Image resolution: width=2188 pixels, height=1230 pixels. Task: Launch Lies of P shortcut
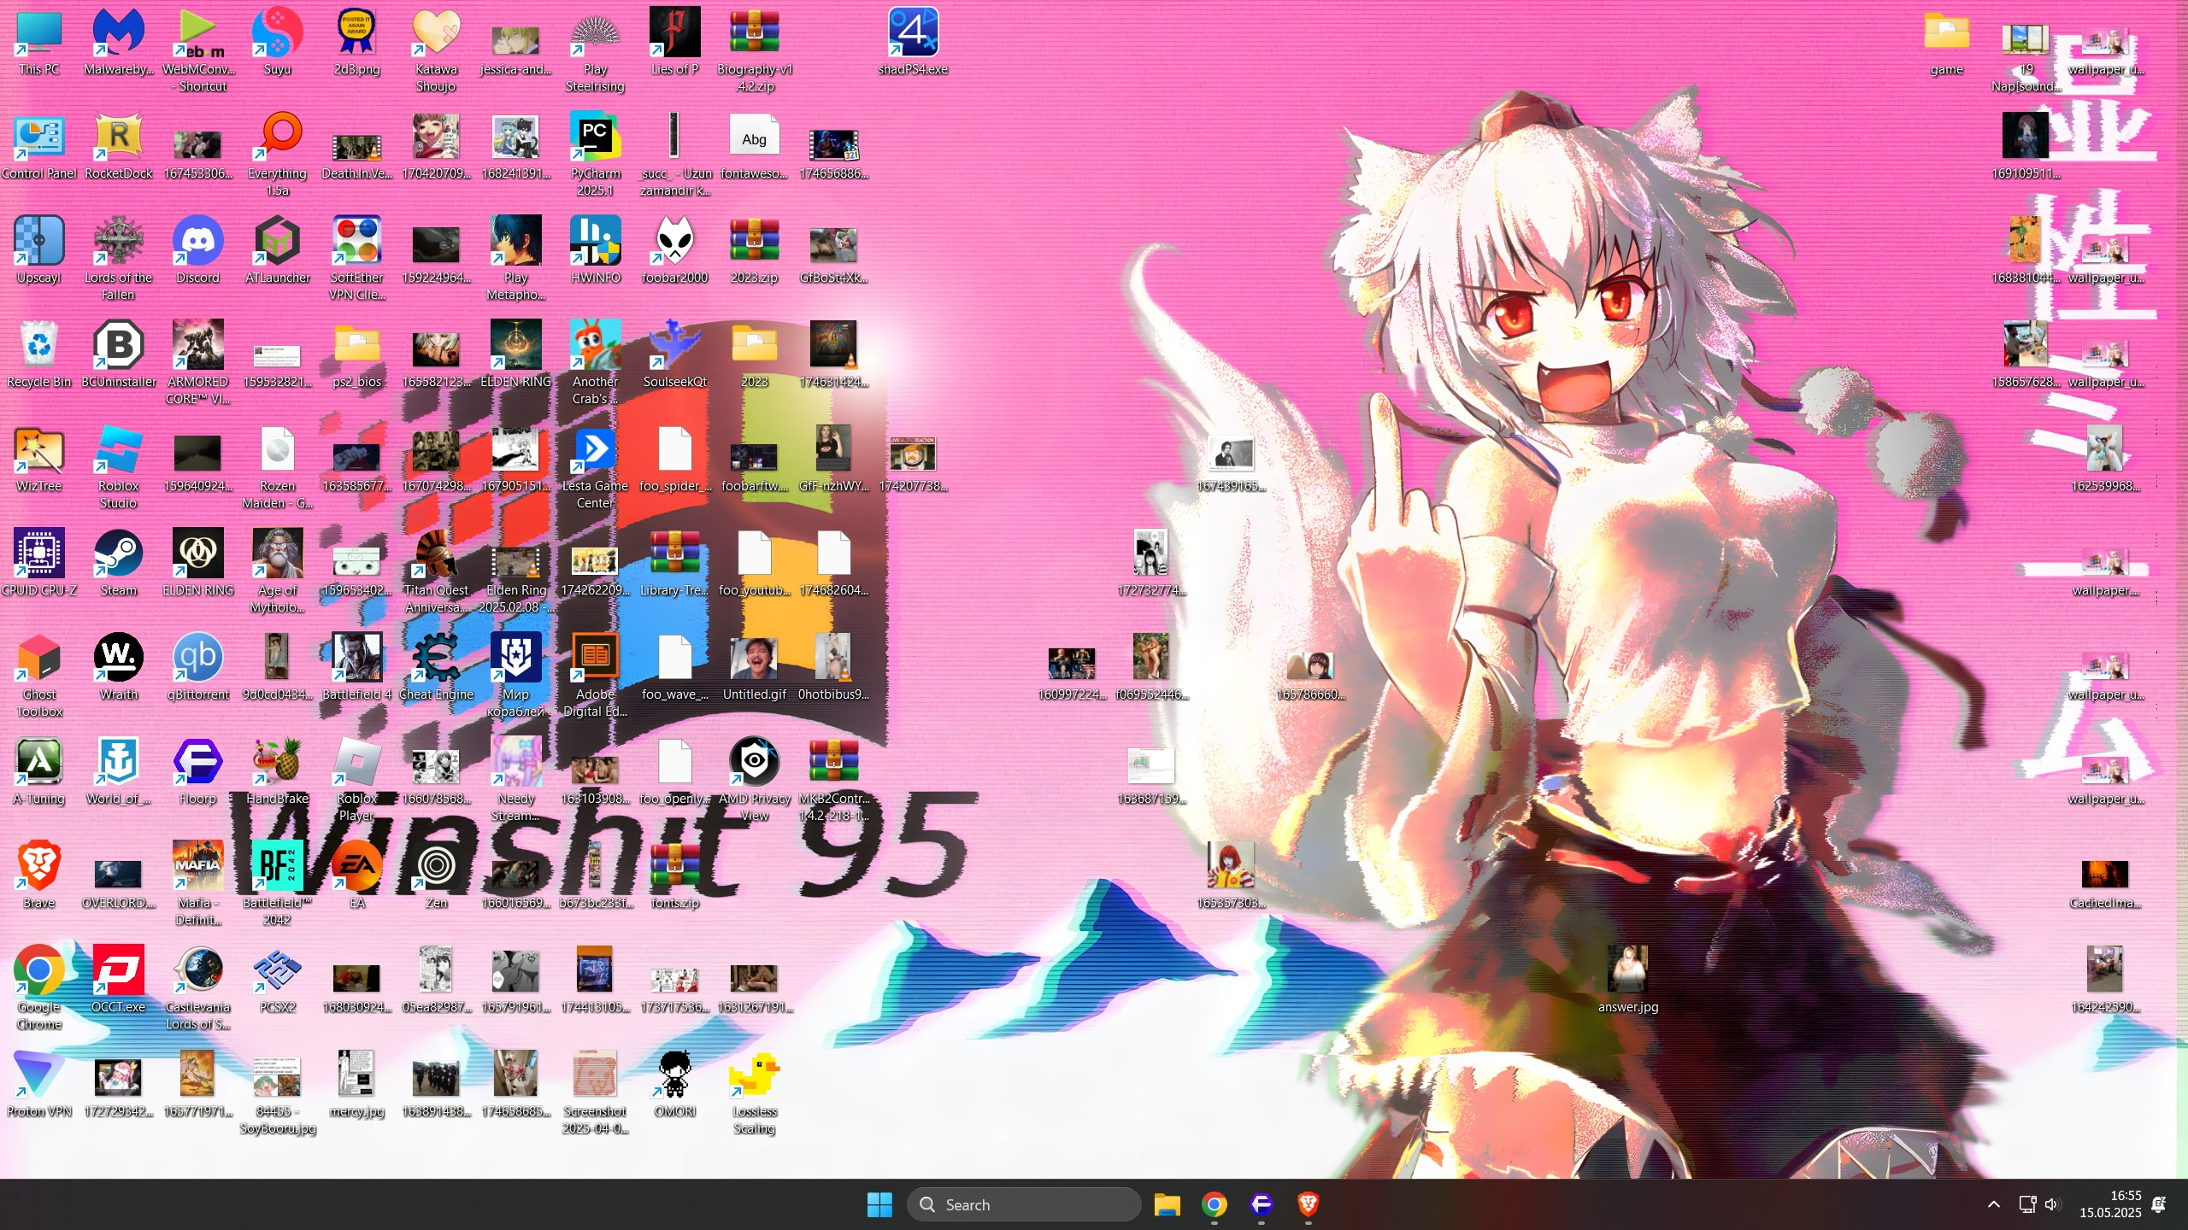tap(675, 43)
